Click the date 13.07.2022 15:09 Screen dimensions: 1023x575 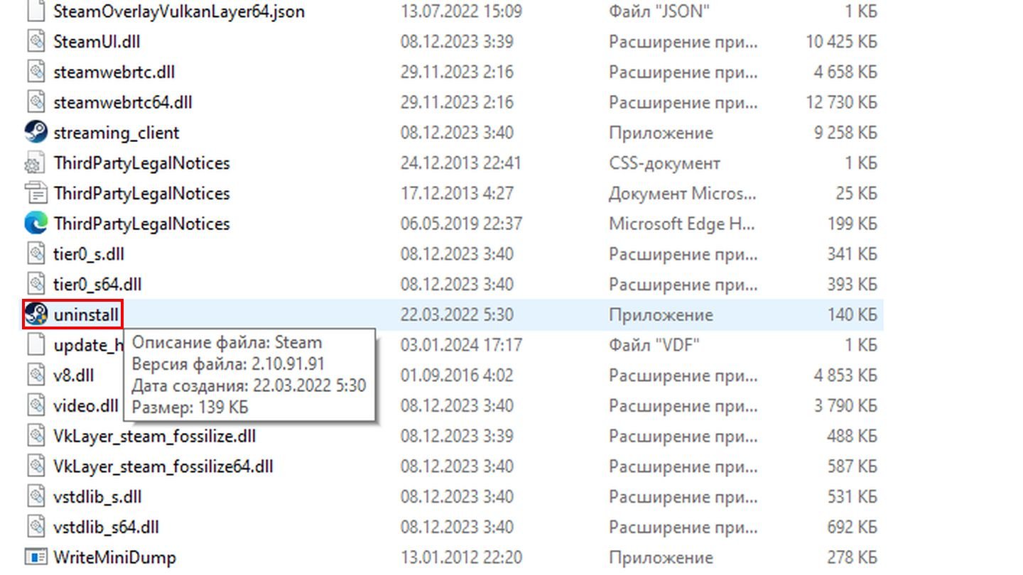pos(460,11)
